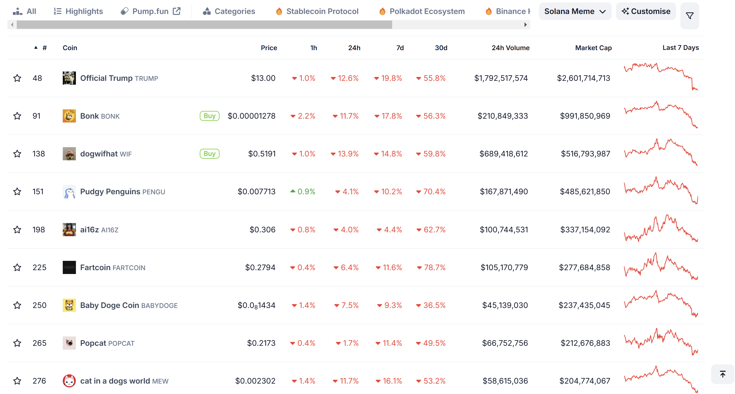The height and width of the screenshot is (394, 735).
Task: Open the Solana Meme dropdown
Action: [x=575, y=12]
